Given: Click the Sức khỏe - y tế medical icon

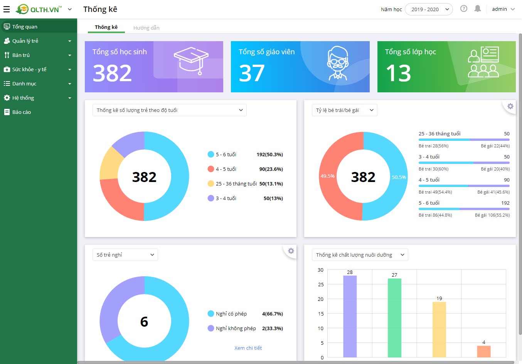Looking at the screenshot, I should 7,69.
